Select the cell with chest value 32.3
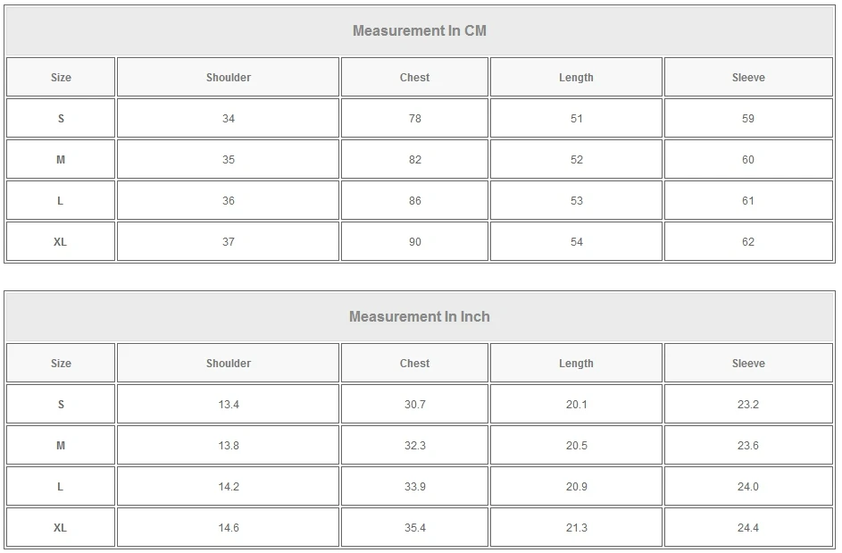The width and height of the screenshot is (842, 553). point(414,446)
